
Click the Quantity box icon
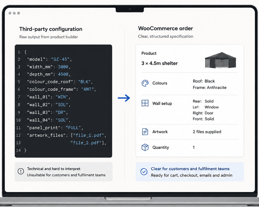(x=145, y=147)
